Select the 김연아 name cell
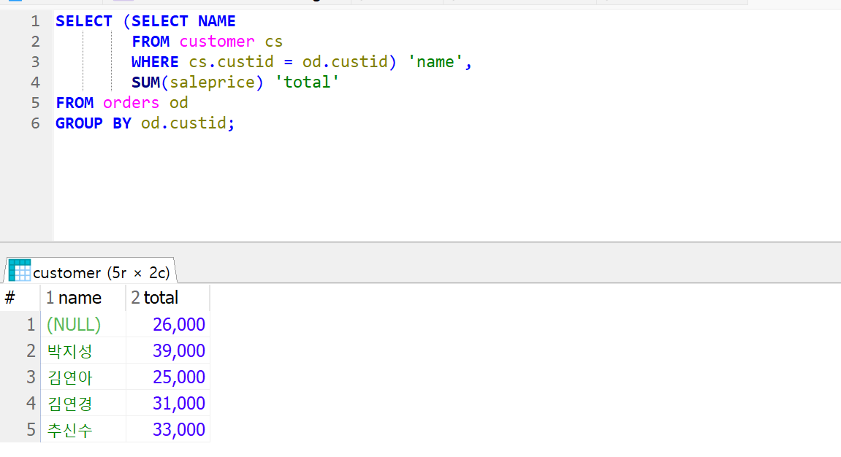Screen dimensions: 841x457 pyautogui.click(x=83, y=377)
